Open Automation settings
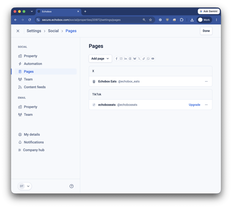 point(30,64)
